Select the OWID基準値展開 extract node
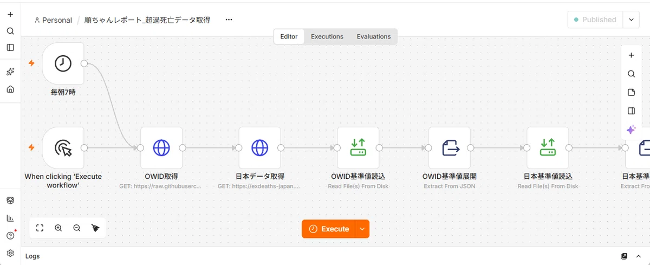The height and width of the screenshot is (265, 650). pyautogui.click(x=450, y=148)
